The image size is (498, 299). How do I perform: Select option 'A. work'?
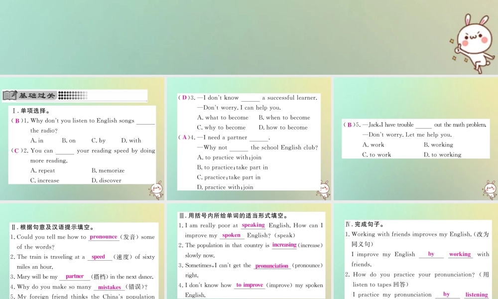pos(373,145)
